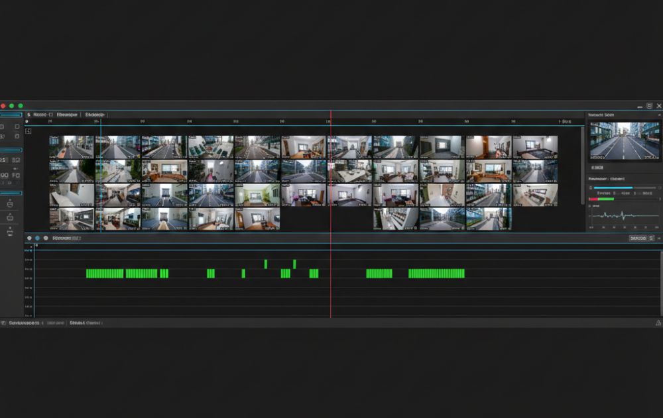Click the cup-shaped icon above the basket icon
Image resolution: width=663 pixels, height=418 pixels.
coord(10,204)
